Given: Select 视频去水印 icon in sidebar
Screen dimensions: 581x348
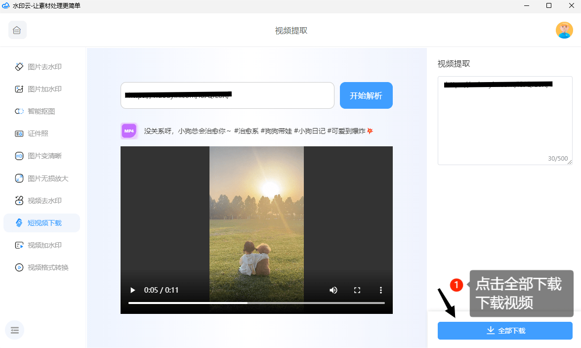Looking at the screenshot, I should point(19,201).
